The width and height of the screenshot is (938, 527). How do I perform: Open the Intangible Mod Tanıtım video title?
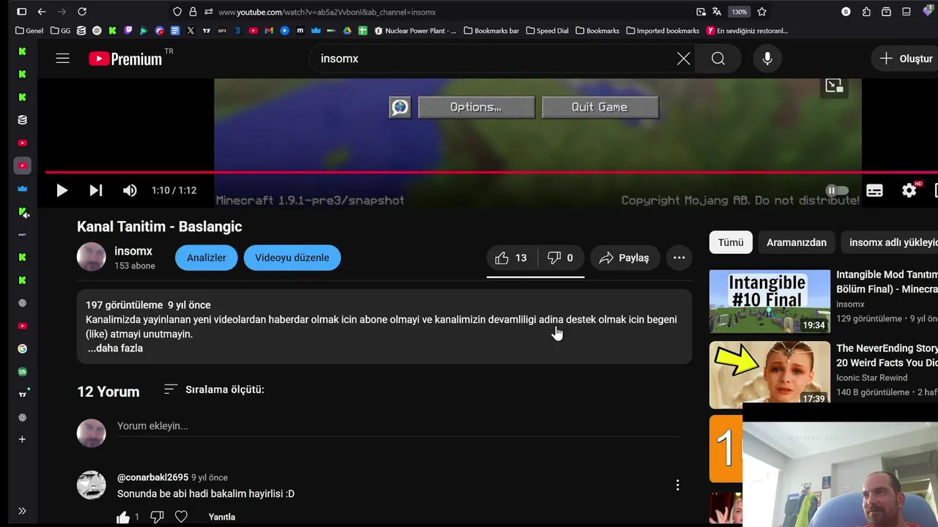coord(887,281)
